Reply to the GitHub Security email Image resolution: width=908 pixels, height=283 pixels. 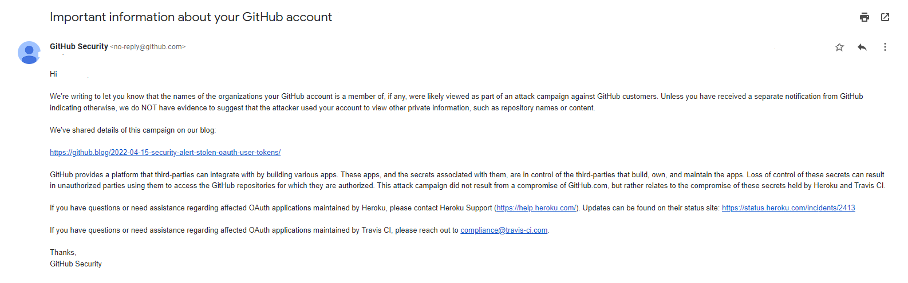click(862, 47)
